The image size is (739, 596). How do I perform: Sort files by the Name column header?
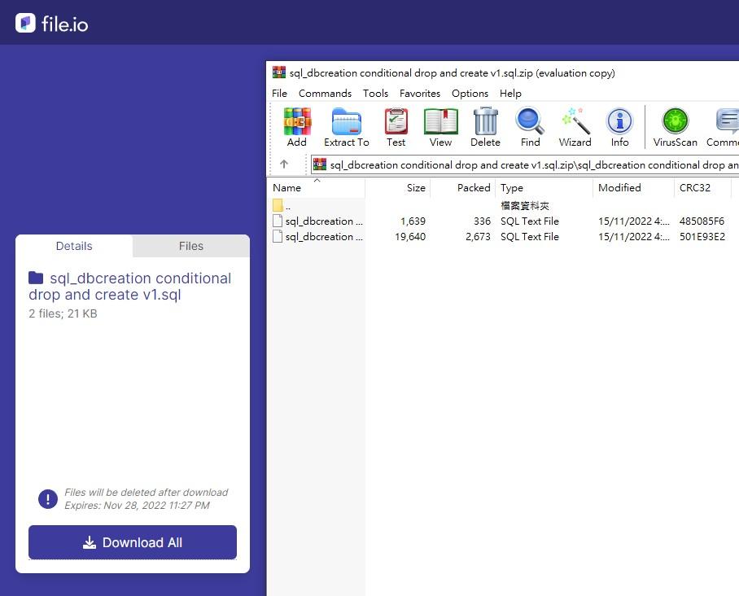pyautogui.click(x=286, y=187)
